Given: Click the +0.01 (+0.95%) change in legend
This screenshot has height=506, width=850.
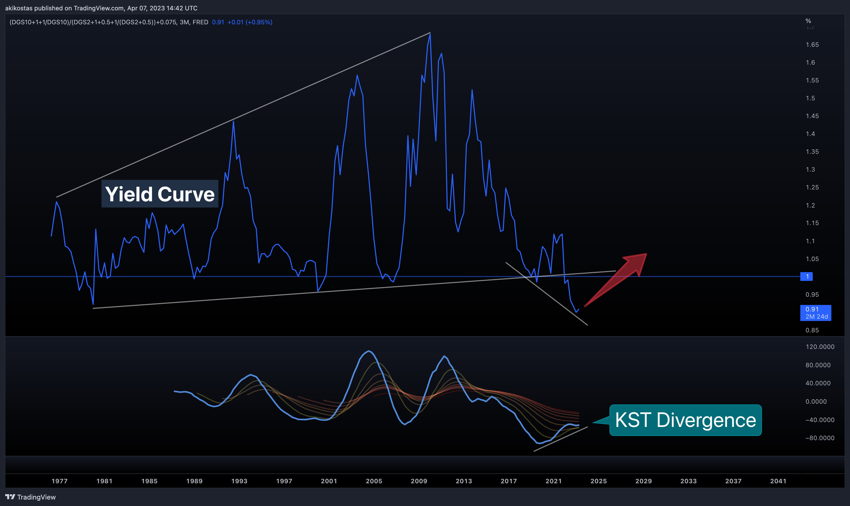Looking at the screenshot, I should [x=250, y=22].
